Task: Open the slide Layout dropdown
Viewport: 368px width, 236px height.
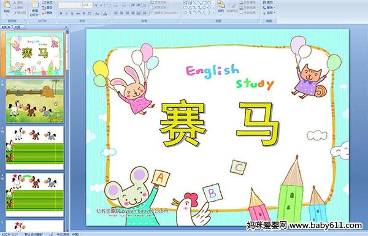Action: coord(48,2)
